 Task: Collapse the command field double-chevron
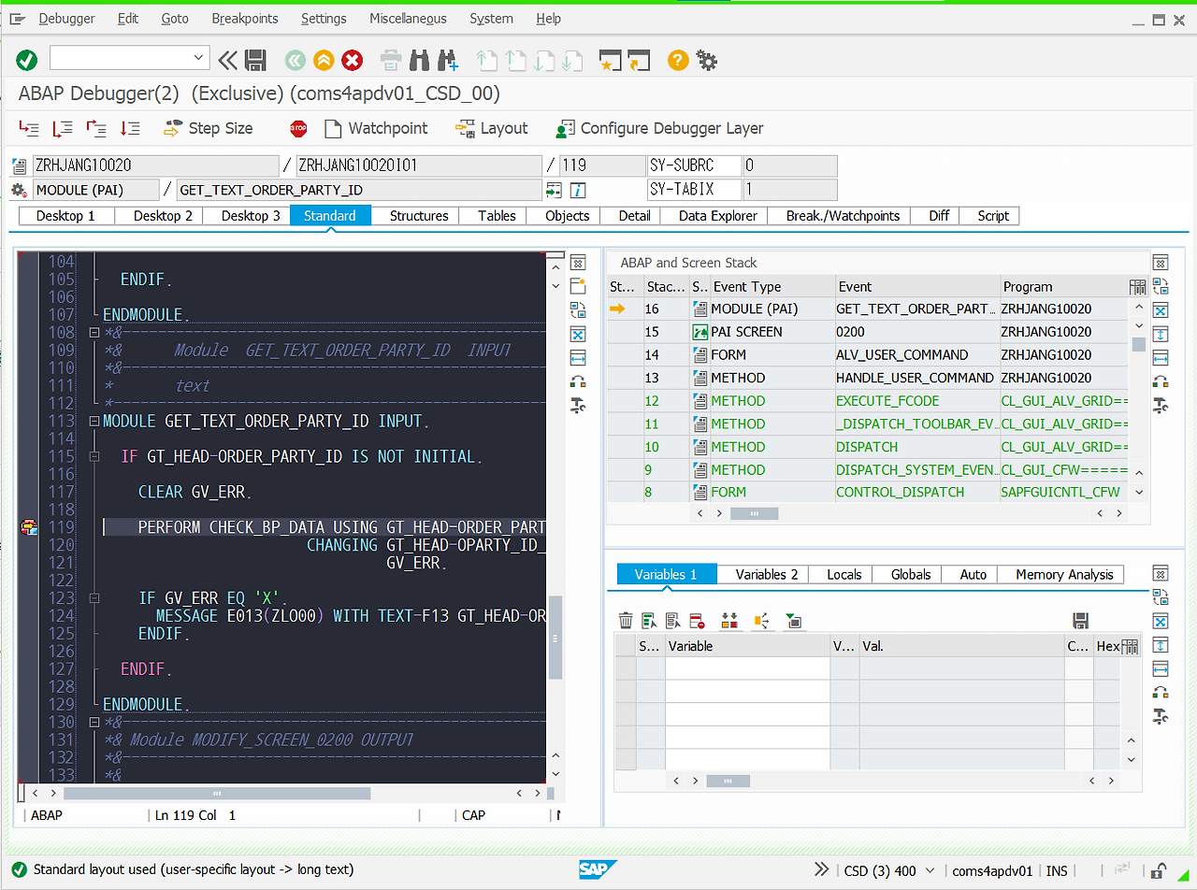tap(227, 61)
